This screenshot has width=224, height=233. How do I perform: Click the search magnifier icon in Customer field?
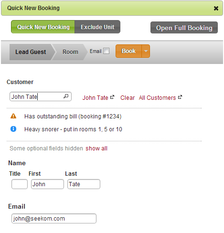66,96
